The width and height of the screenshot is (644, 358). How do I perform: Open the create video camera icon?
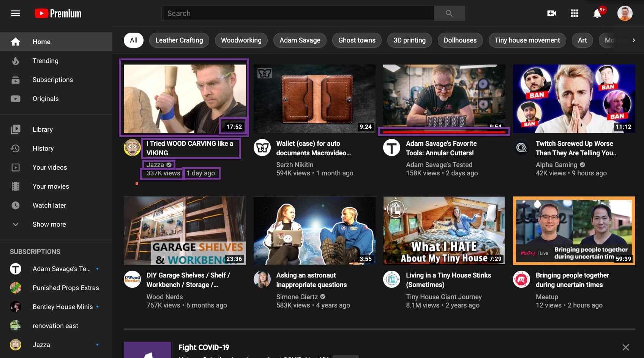(x=551, y=13)
